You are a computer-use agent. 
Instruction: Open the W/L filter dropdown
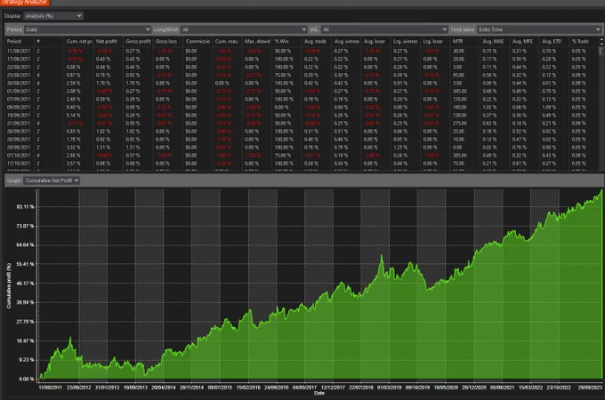384,29
